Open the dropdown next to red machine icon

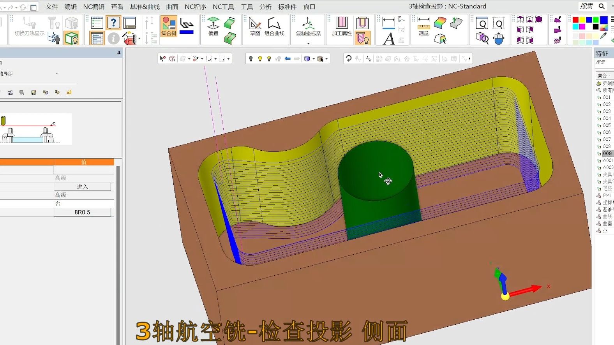[x=139, y=39]
